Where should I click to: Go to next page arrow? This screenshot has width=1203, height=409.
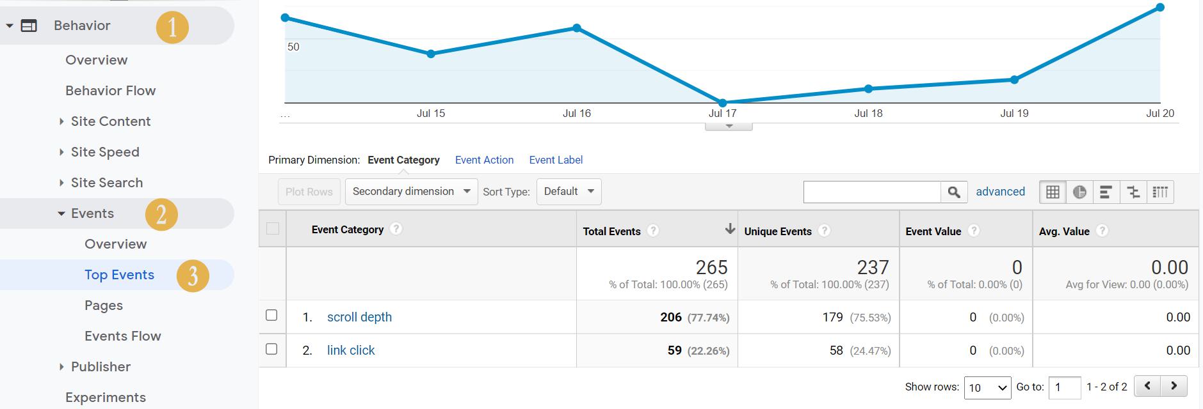click(x=1174, y=386)
